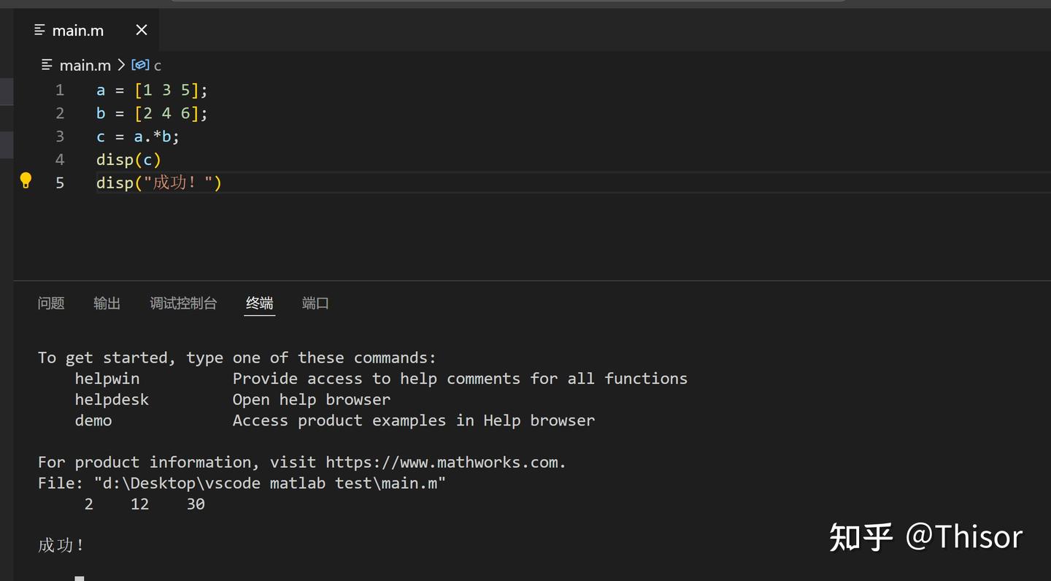
Task: Select the 终端 panel tab
Action: pyautogui.click(x=259, y=303)
